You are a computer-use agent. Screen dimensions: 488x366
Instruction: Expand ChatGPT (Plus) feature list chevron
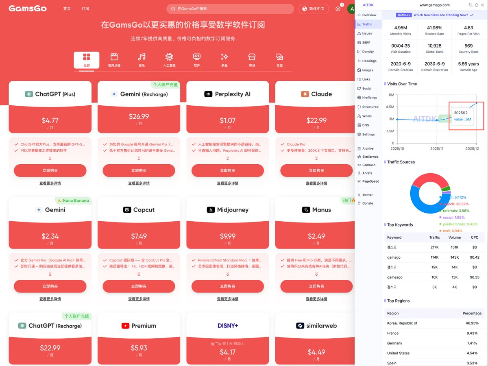(50, 158)
